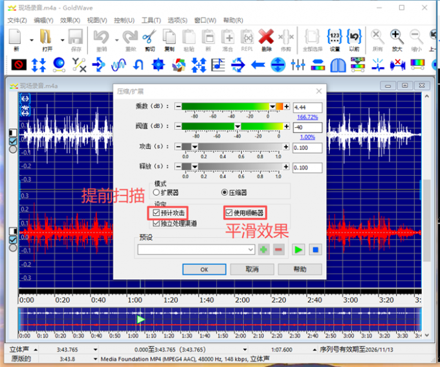The height and width of the screenshot is (367, 440).
Task: Expand the 打开 button dropdown arrow
Action: click(x=62, y=39)
